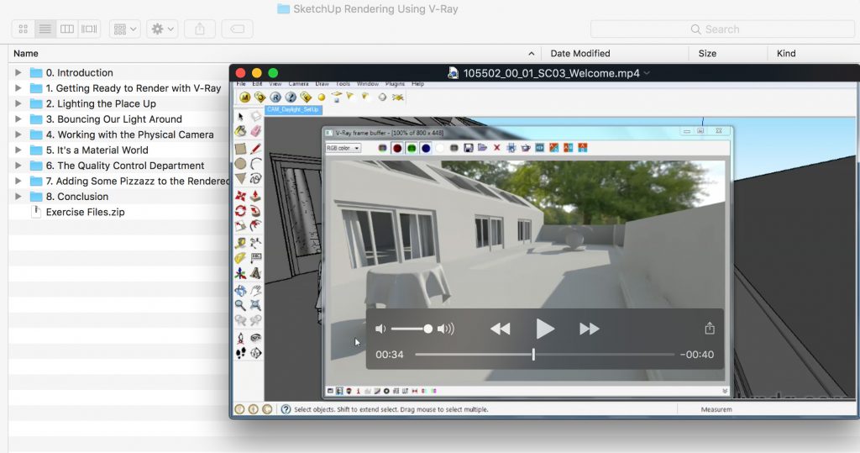This screenshot has width=860, height=453.
Task: Select the SketchUp Arc tool
Action: point(255,164)
